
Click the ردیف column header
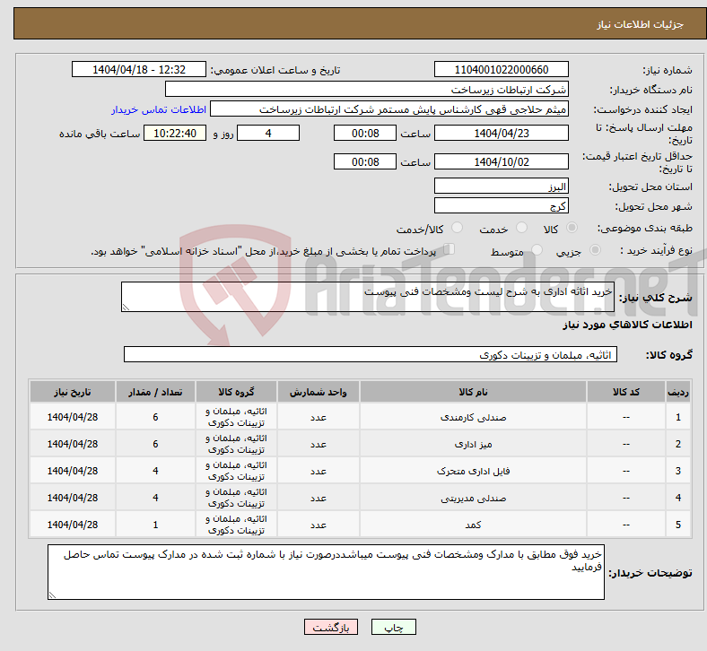point(677,392)
